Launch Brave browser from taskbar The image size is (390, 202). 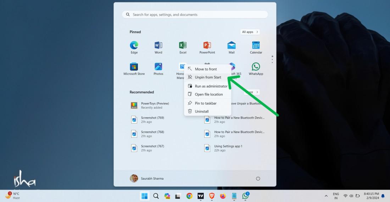coord(212,196)
